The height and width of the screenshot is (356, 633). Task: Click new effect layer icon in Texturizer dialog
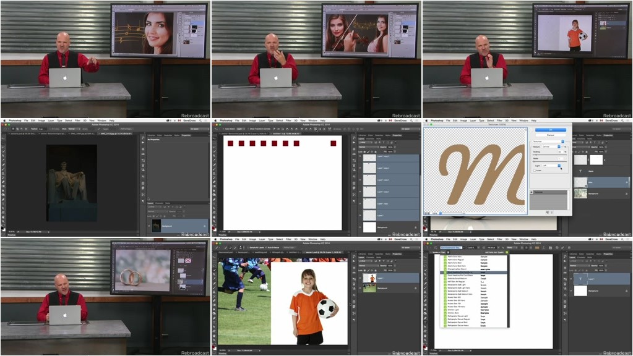pyautogui.click(x=547, y=212)
